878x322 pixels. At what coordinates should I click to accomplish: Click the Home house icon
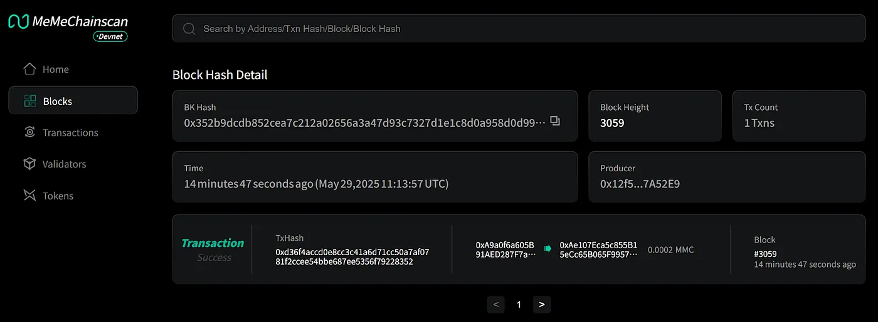click(29, 69)
